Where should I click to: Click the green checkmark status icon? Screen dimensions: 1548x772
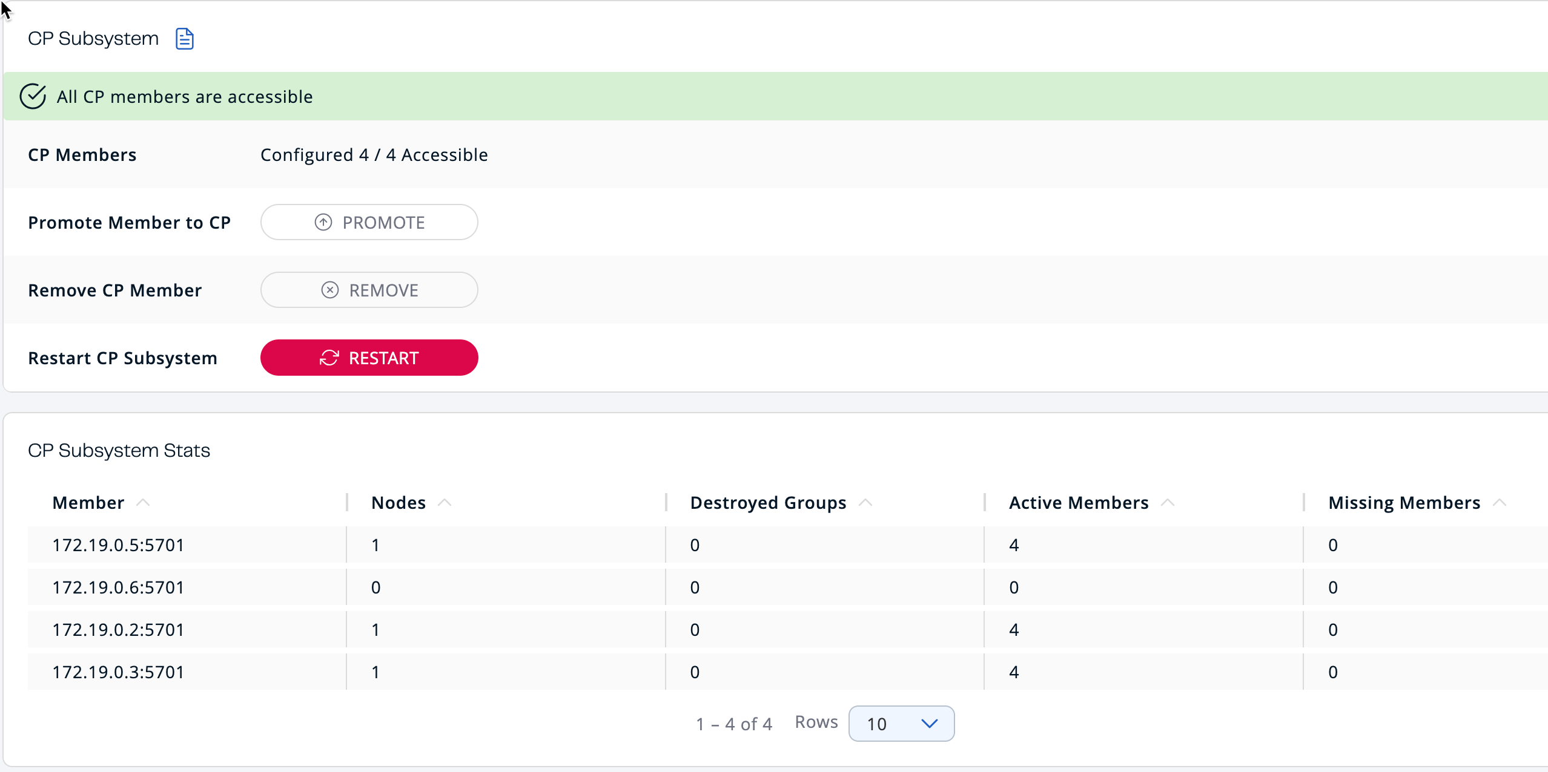[x=33, y=96]
